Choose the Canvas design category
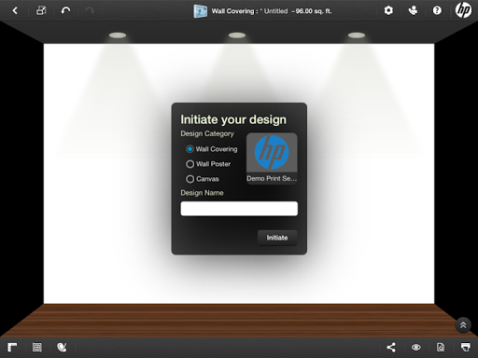The height and width of the screenshot is (358, 478). (x=190, y=179)
